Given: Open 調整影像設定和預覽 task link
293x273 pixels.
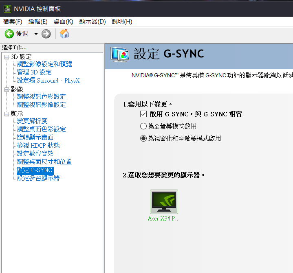Looking at the screenshot, I should [44, 64].
